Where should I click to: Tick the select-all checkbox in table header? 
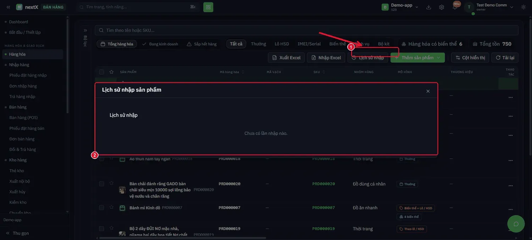click(101, 72)
